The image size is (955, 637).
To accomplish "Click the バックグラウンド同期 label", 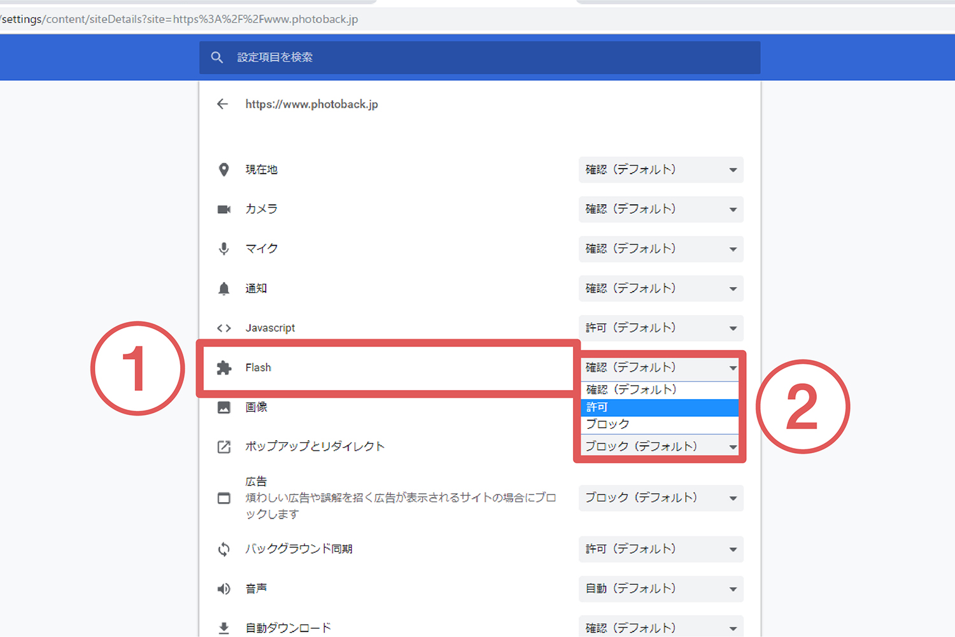I will pyautogui.click(x=299, y=549).
